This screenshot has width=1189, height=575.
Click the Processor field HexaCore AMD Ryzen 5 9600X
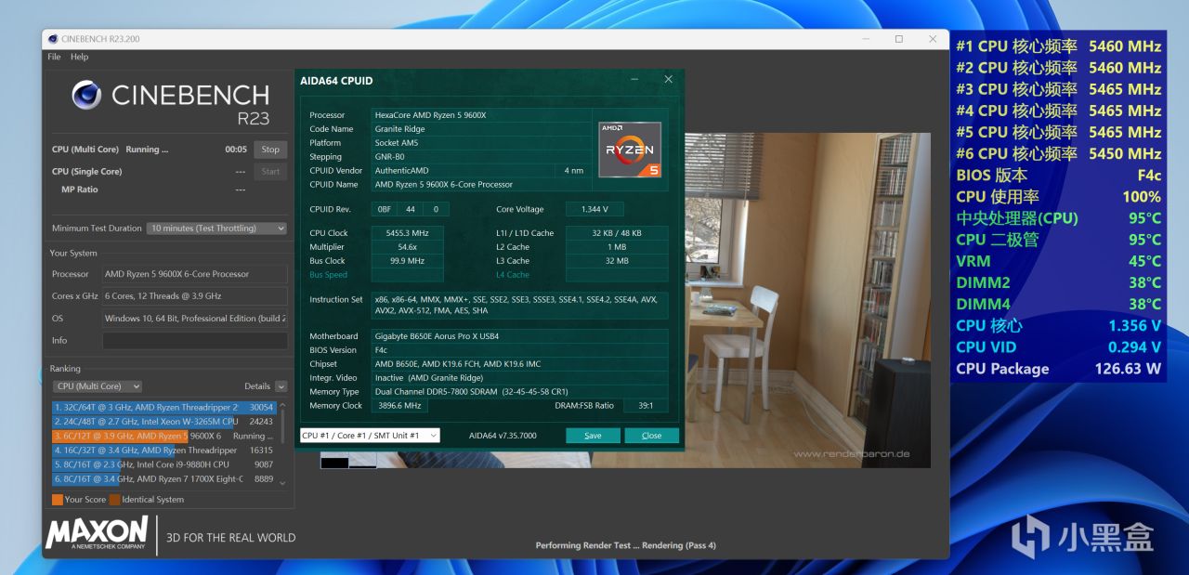pos(481,115)
